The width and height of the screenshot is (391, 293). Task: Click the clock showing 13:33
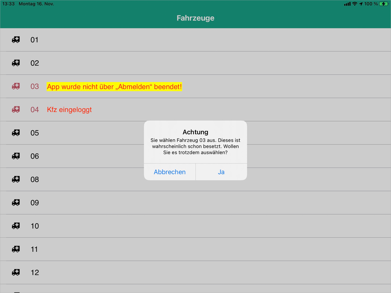click(x=8, y=3)
